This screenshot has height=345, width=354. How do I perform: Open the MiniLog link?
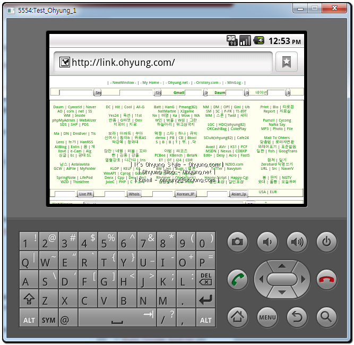[234, 83]
